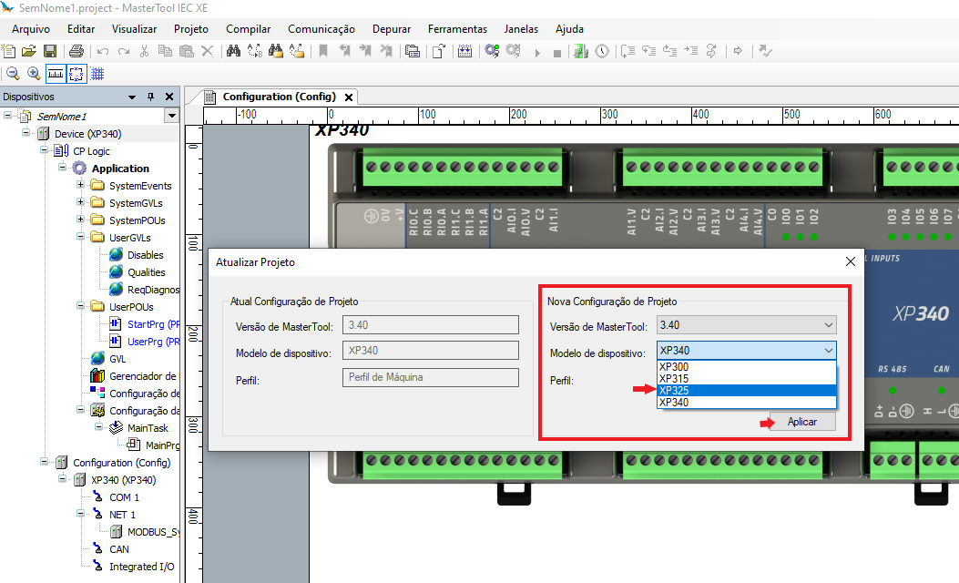Viewport: 959px width, 583px height.
Task: Open the Editar menu
Action: click(x=81, y=29)
